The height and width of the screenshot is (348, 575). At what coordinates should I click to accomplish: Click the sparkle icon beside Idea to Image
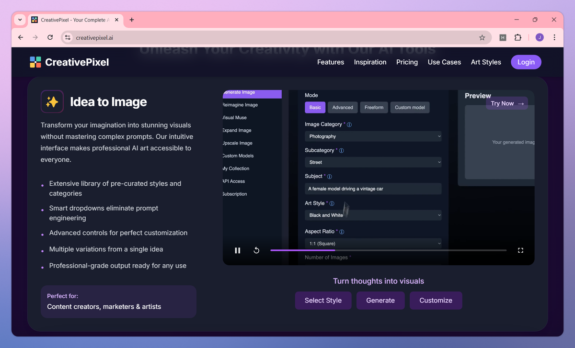point(52,101)
